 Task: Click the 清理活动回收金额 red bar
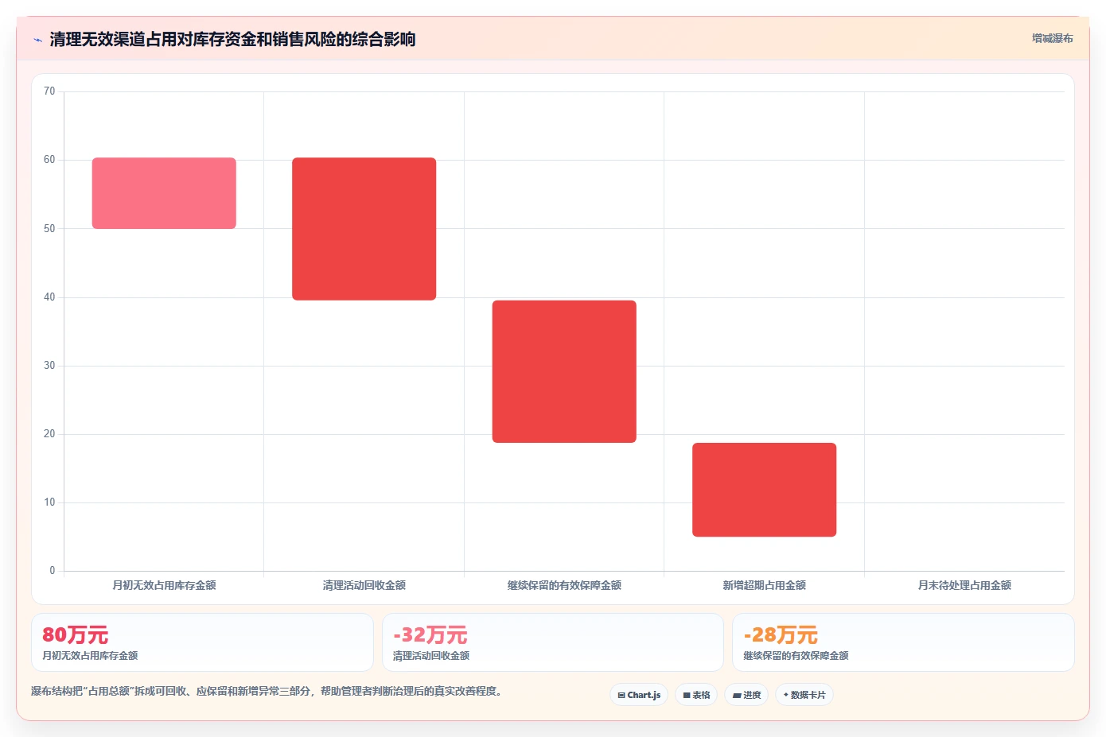(364, 229)
